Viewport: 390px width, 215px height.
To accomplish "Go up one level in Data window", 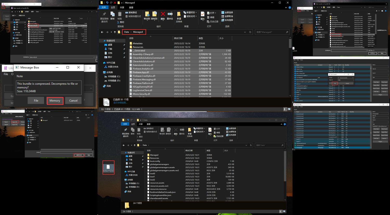I will [x=134, y=145].
